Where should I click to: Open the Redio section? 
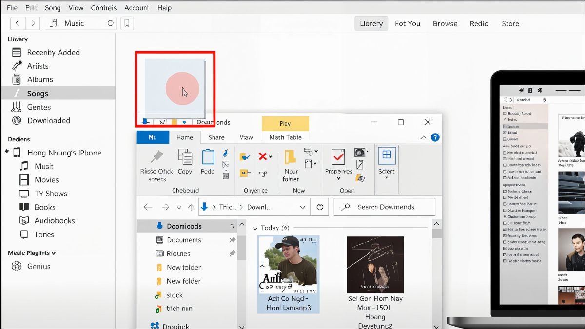(479, 23)
